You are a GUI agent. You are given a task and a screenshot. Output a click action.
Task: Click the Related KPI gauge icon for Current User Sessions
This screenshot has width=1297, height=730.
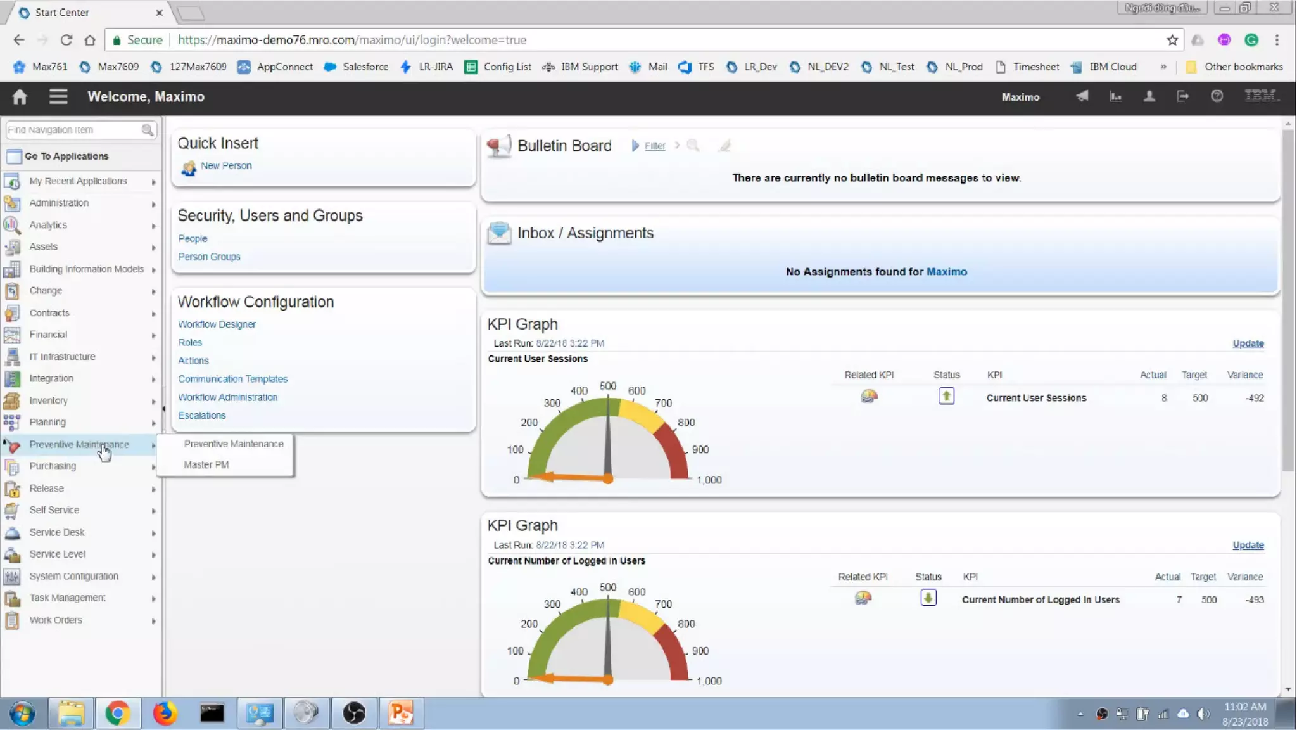[869, 397]
